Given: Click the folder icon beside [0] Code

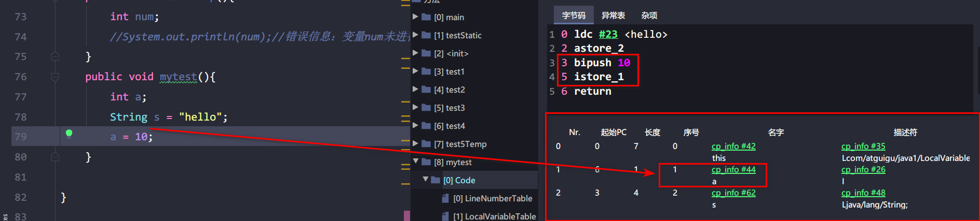Looking at the screenshot, I should pos(435,180).
